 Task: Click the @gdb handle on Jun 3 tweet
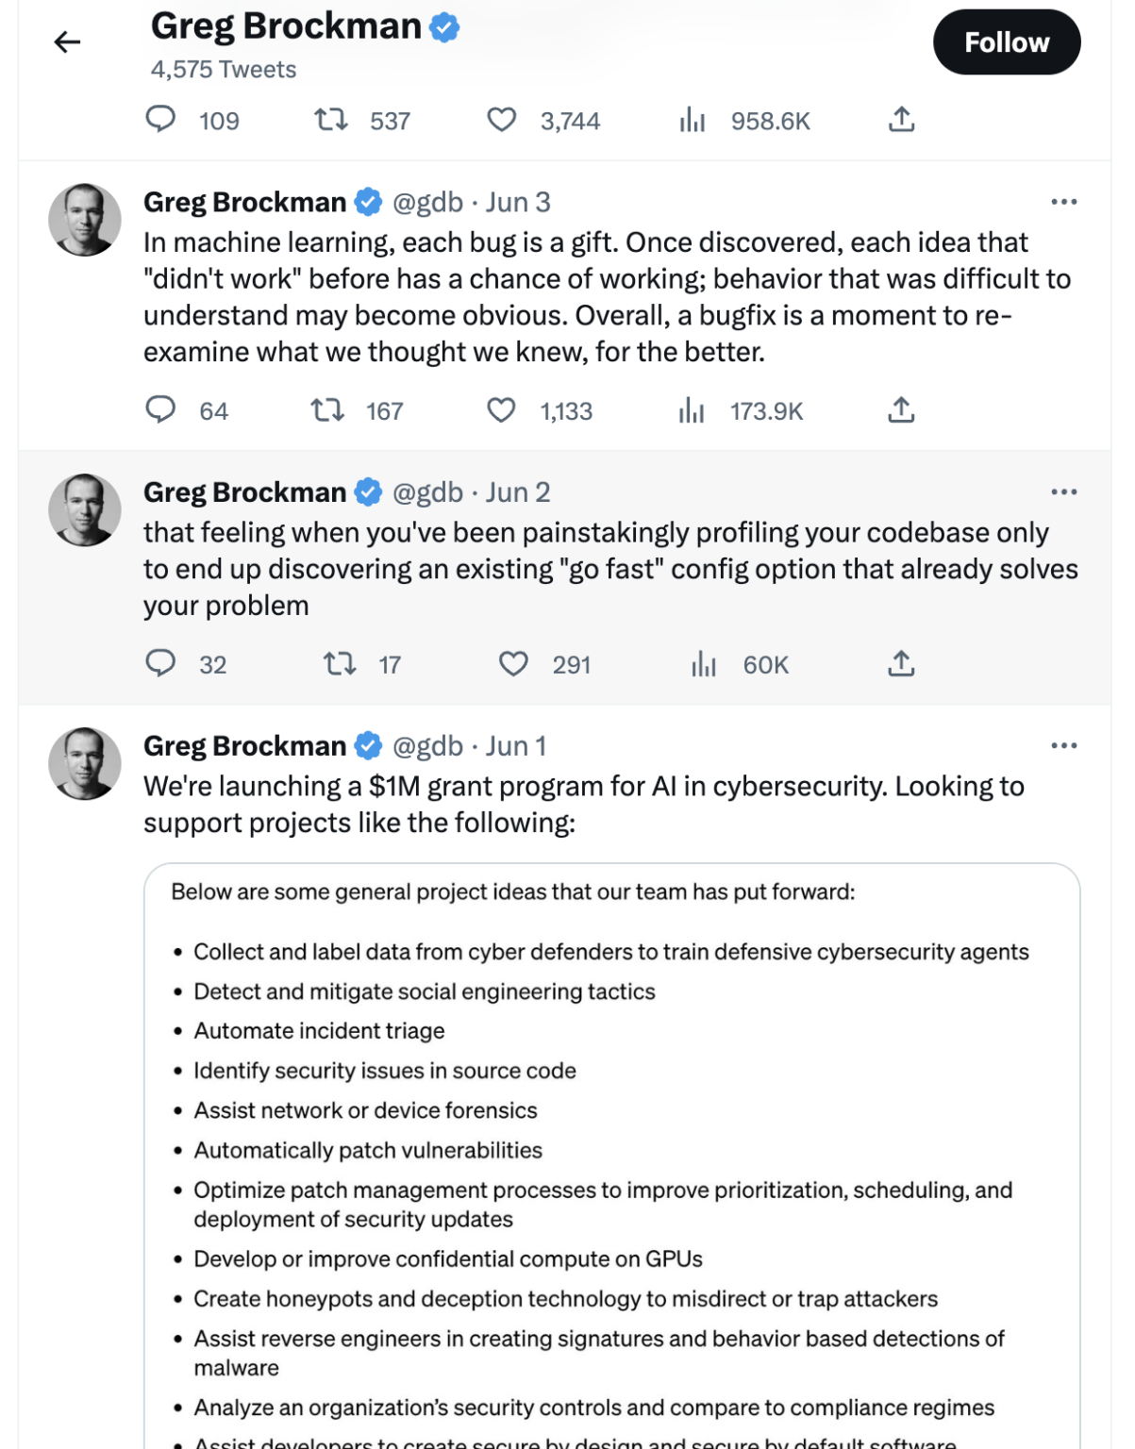tap(427, 202)
